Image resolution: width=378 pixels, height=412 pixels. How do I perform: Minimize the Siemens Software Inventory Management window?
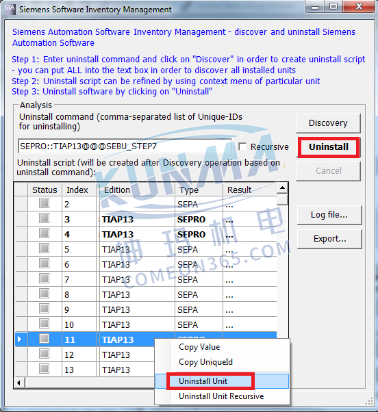coord(315,6)
